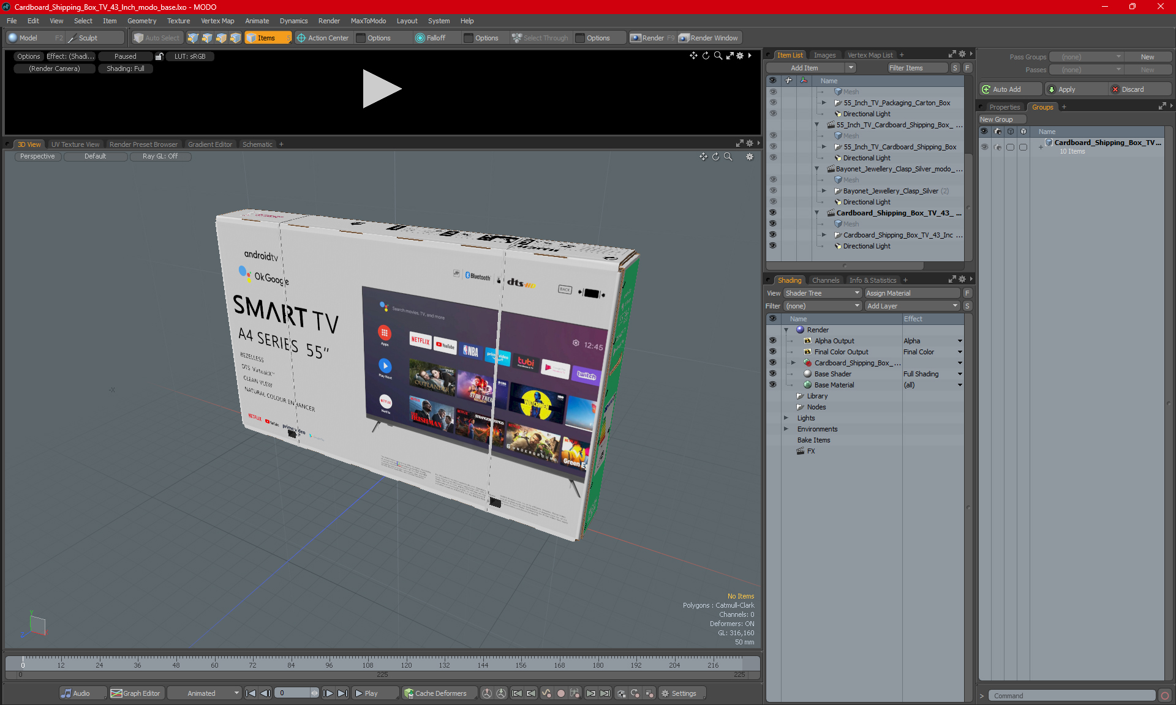This screenshot has width=1176, height=705.
Task: Toggle group visibility for Cardboard_Shipping_Box_TV group
Action: 984,147
